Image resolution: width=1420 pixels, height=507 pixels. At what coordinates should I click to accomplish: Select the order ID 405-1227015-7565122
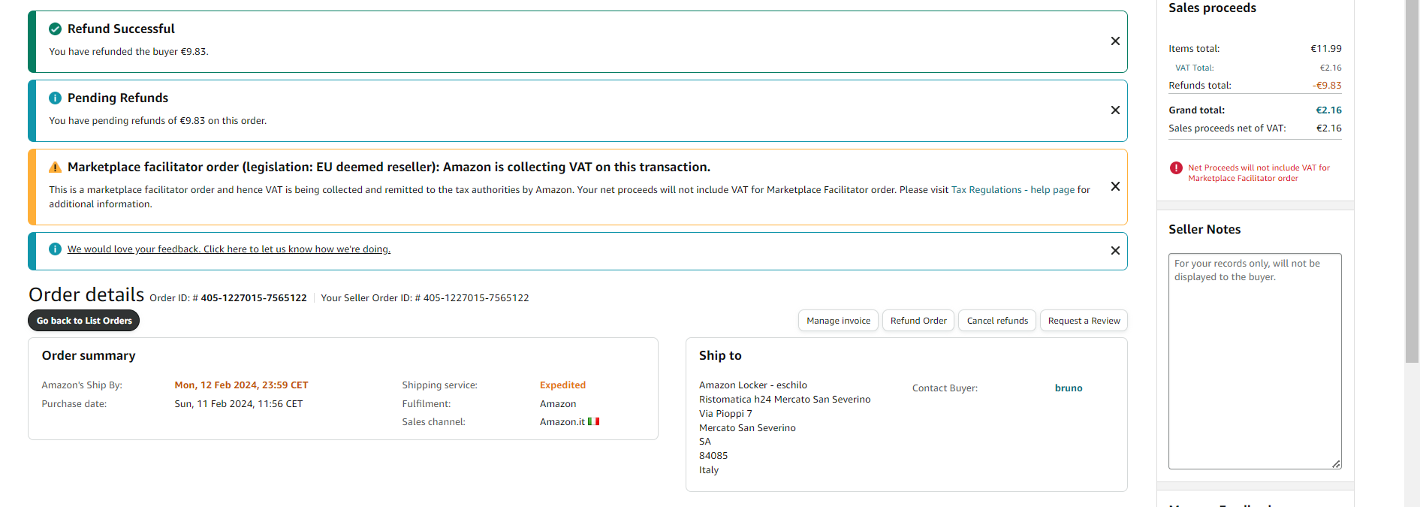click(254, 298)
